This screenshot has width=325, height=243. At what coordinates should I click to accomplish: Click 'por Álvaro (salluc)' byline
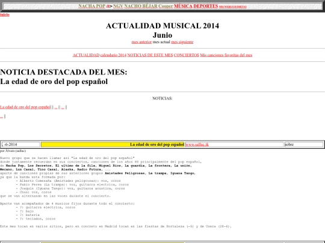pyautogui.click(x=13, y=151)
